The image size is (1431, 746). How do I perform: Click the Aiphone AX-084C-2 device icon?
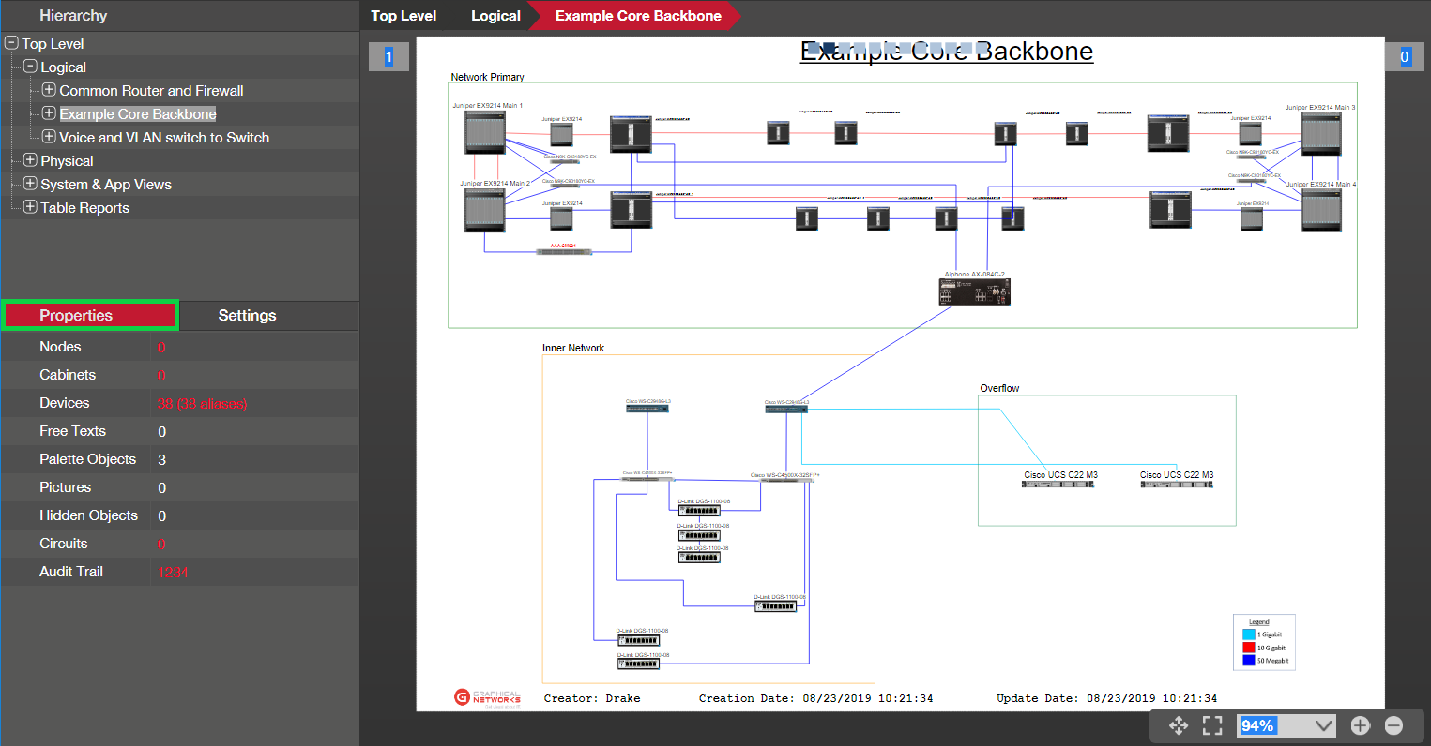(x=975, y=292)
